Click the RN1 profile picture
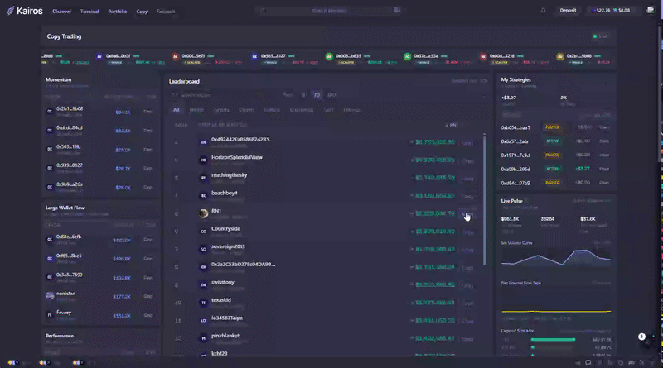The image size is (663, 368). tap(203, 213)
